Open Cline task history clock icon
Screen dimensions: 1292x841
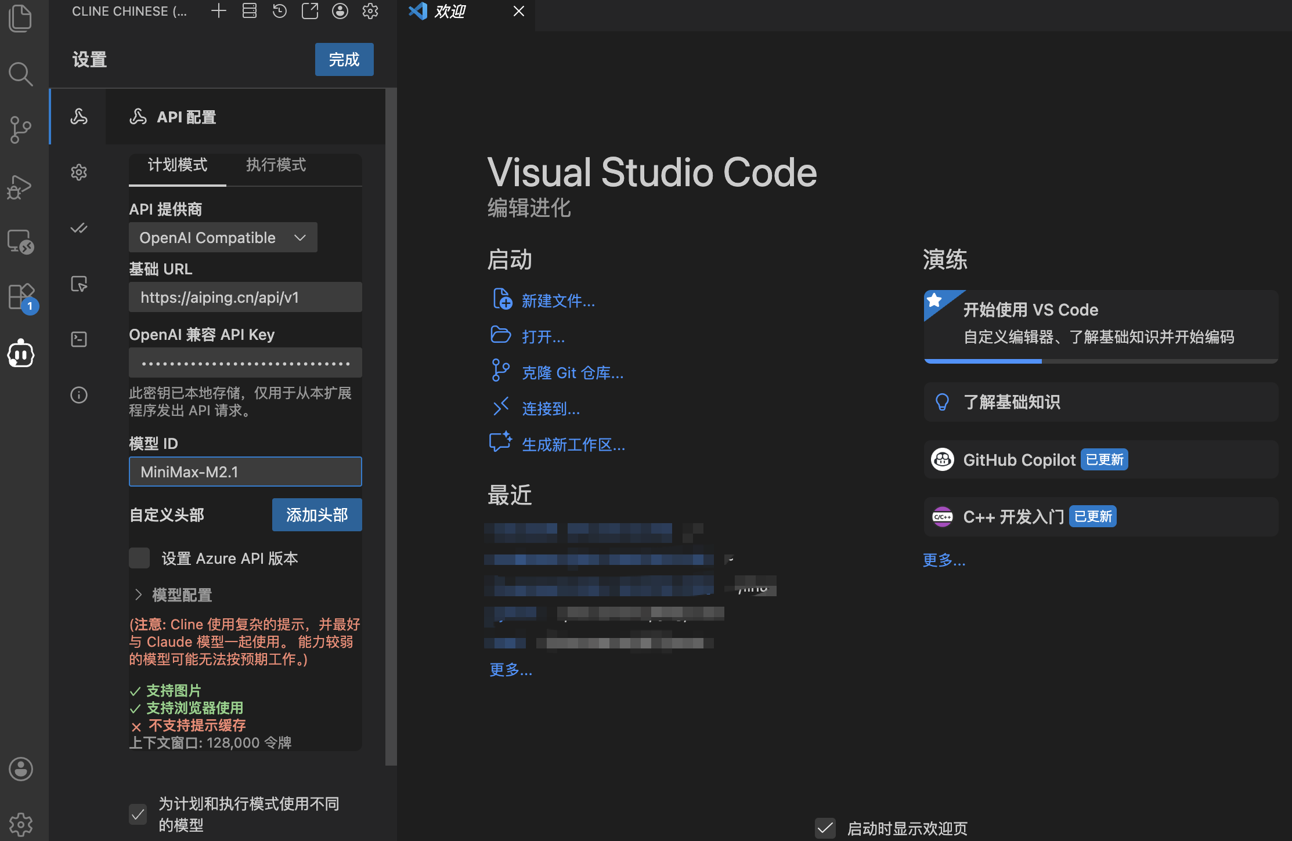[280, 11]
